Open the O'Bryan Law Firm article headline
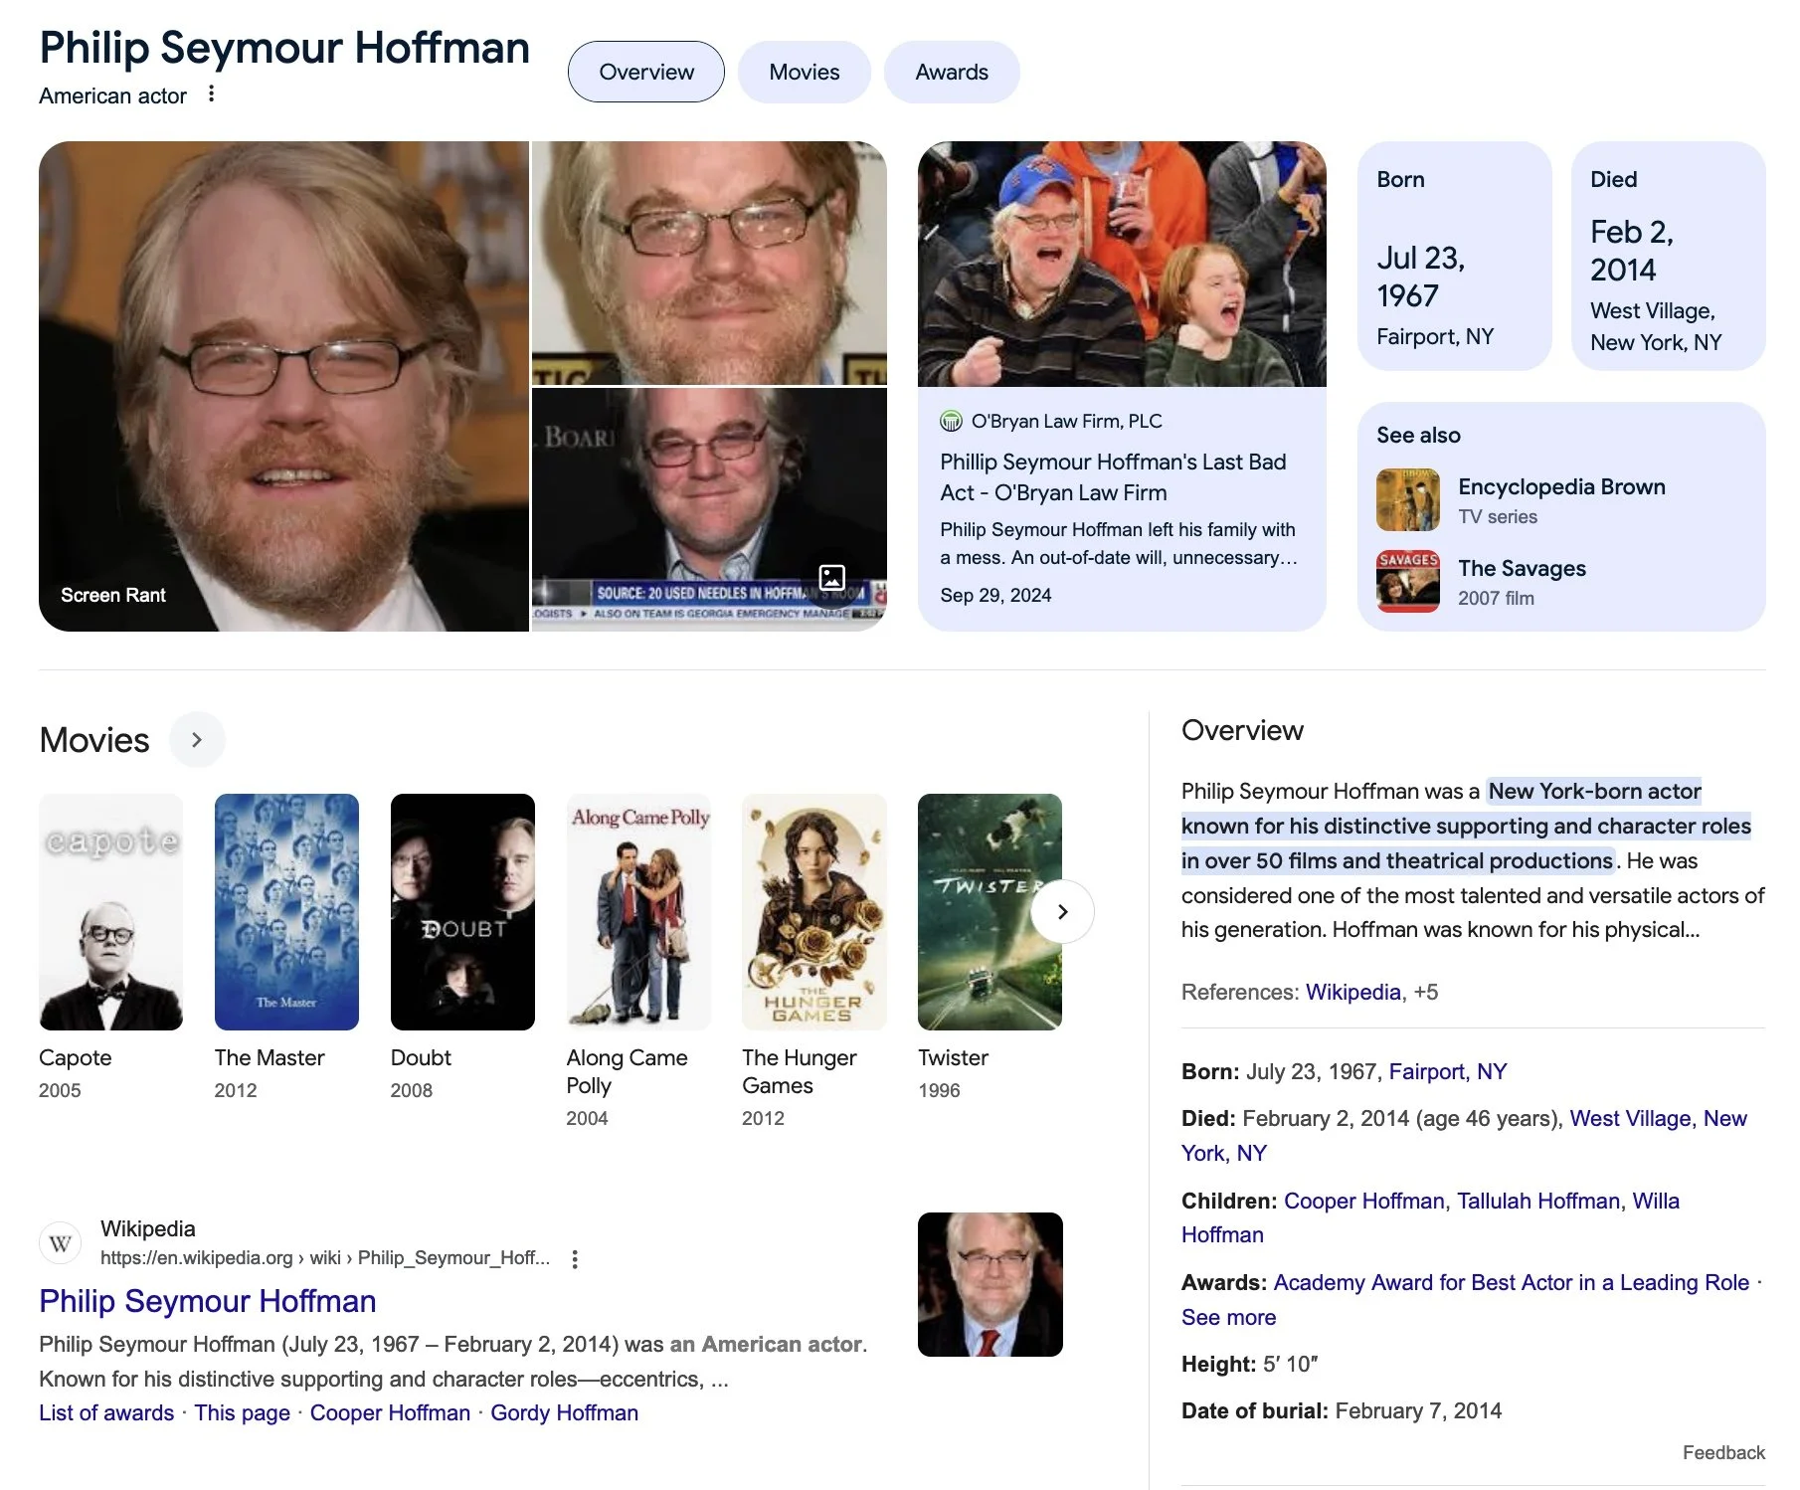This screenshot has height=1490, width=1800. point(1113,476)
